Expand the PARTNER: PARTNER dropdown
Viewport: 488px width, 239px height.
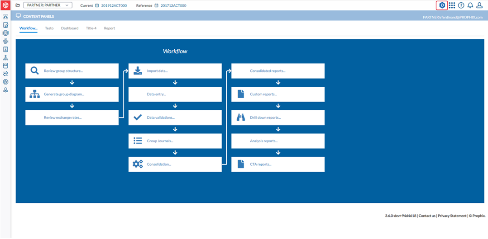(x=48, y=5)
